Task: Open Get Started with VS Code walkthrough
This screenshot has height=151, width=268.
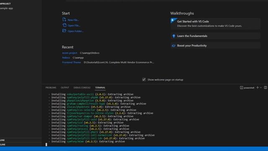Action: coord(215,23)
